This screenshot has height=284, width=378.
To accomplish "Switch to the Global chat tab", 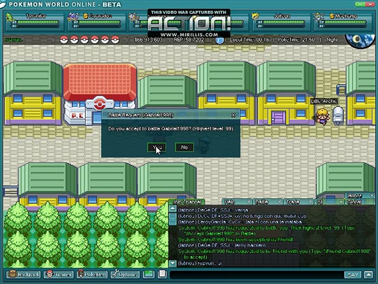I will pos(354,202).
